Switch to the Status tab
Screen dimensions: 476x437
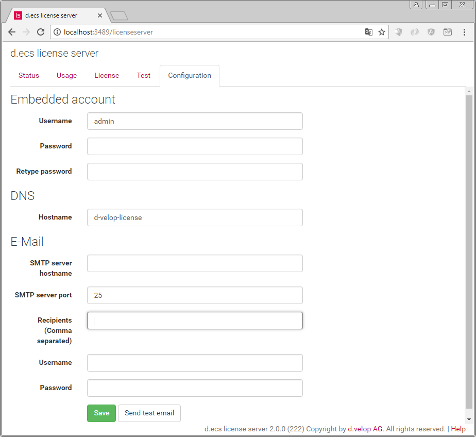point(29,75)
